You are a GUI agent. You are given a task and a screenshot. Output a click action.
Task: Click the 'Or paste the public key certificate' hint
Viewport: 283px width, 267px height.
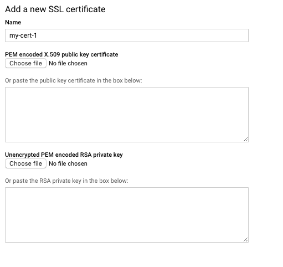[x=74, y=81]
